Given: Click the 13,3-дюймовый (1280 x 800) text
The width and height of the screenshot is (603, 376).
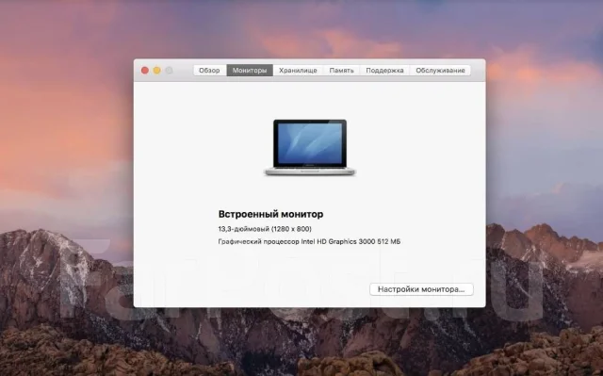Looking at the screenshot, I should 265,229.
